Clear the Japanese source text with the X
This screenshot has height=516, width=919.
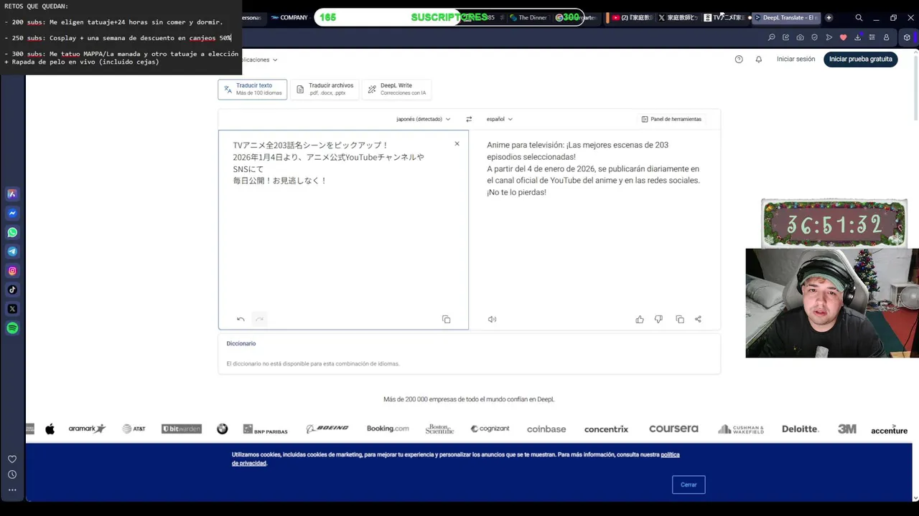[457, 144]
